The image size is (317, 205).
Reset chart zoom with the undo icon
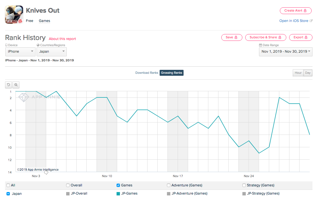click(x=8, y=85)
